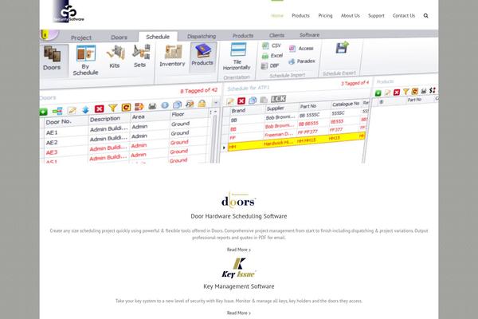
Task: Click Read More under Key Management Software
Action: [239, 313]
